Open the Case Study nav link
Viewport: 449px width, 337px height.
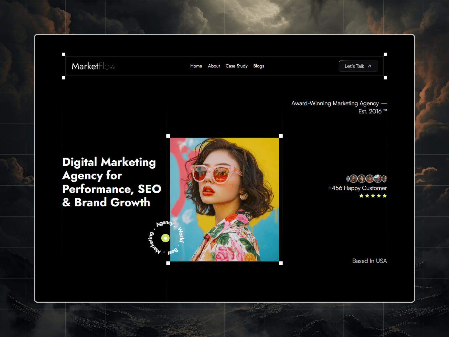(x=237, y=66)
